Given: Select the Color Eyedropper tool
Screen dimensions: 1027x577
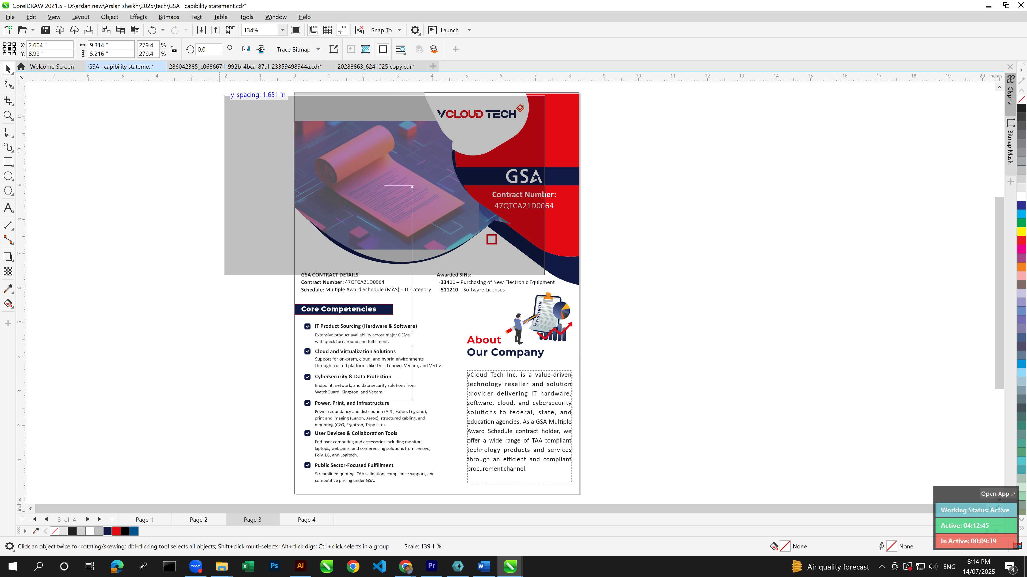Looking at the screenshot, I should coord(8,289).
